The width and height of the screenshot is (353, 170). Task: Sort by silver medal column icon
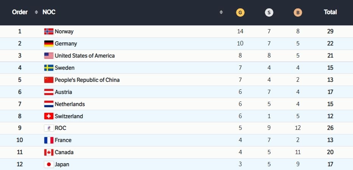click(269, 12)
